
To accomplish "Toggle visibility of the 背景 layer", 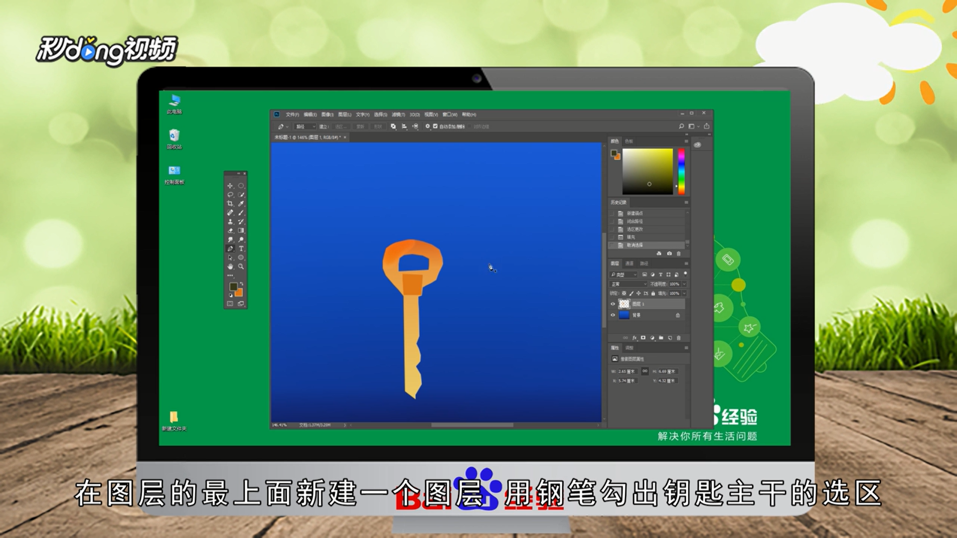I will tap(613, 315).
